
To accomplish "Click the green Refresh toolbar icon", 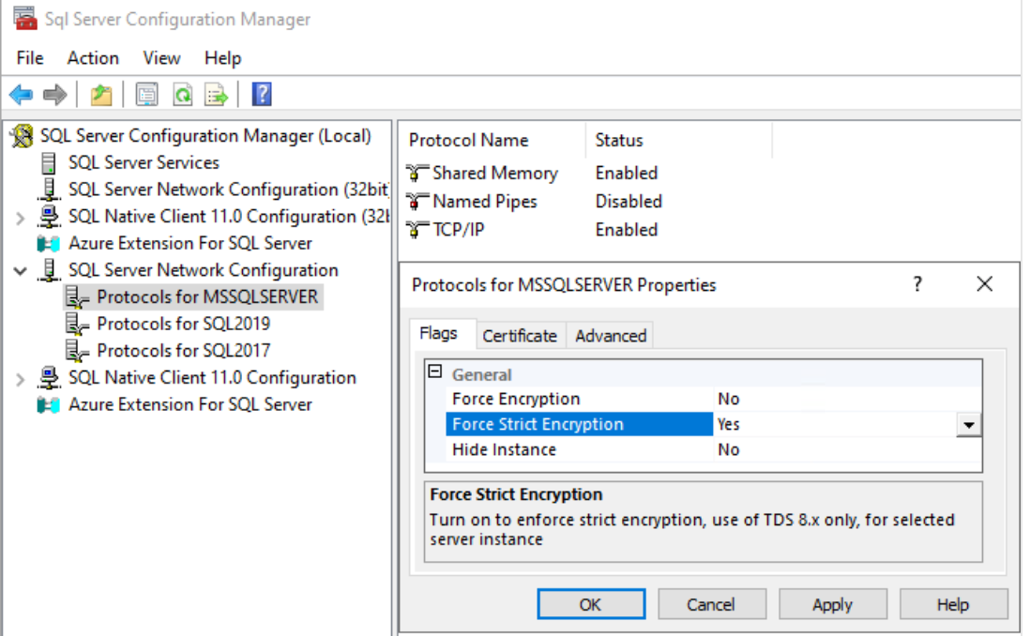I will click(183, 95).
